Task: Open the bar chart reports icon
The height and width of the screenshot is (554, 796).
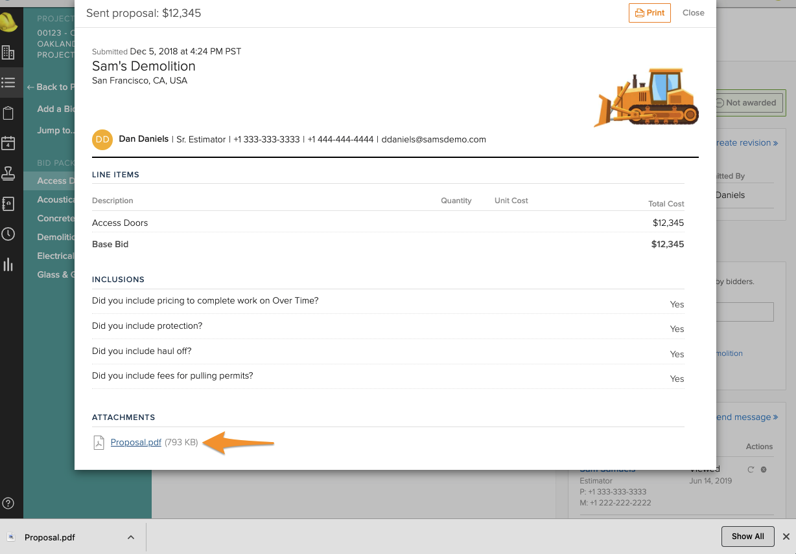Action: pos(8,264)
